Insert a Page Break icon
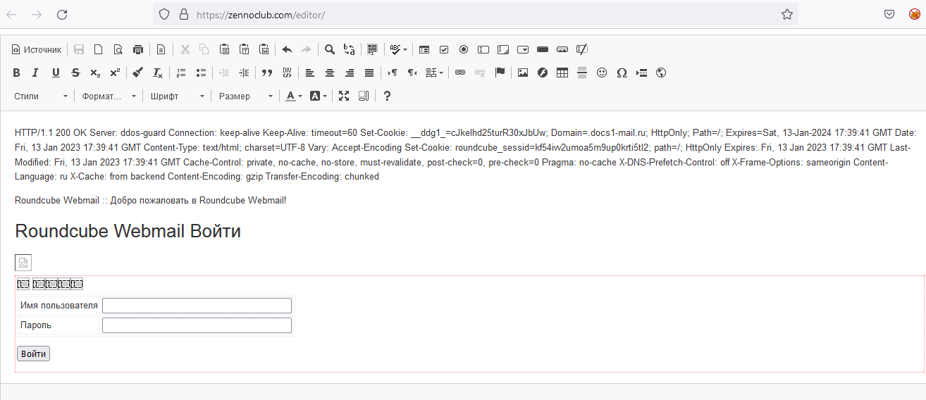926x400 pixels. [641, 73]
